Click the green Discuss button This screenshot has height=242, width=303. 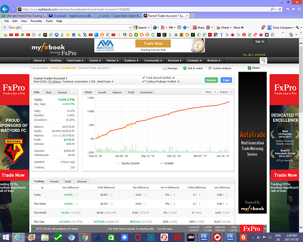(211, 80)
